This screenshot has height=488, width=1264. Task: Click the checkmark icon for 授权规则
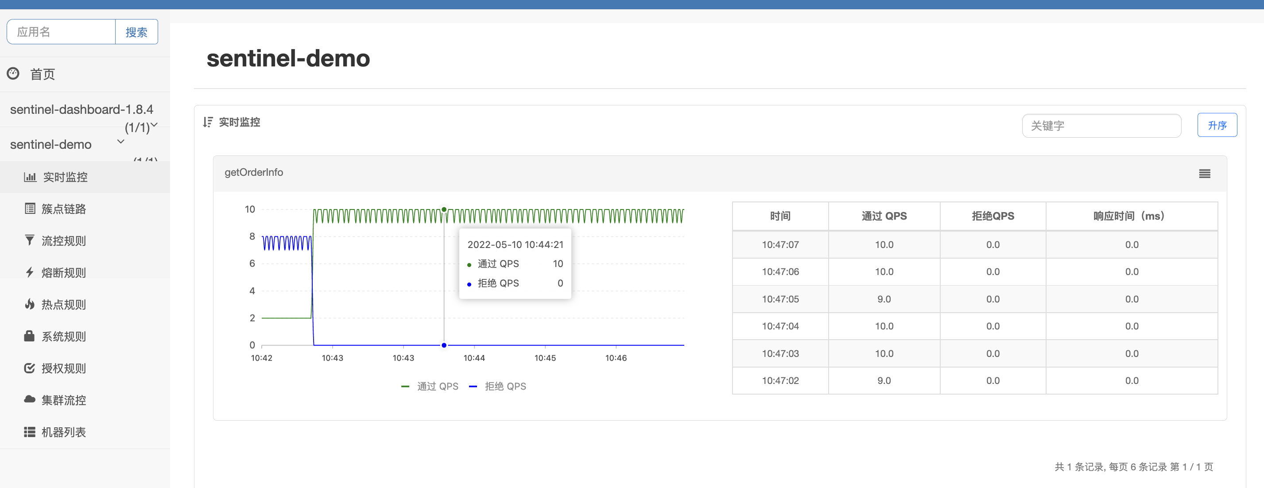(29, 368)
